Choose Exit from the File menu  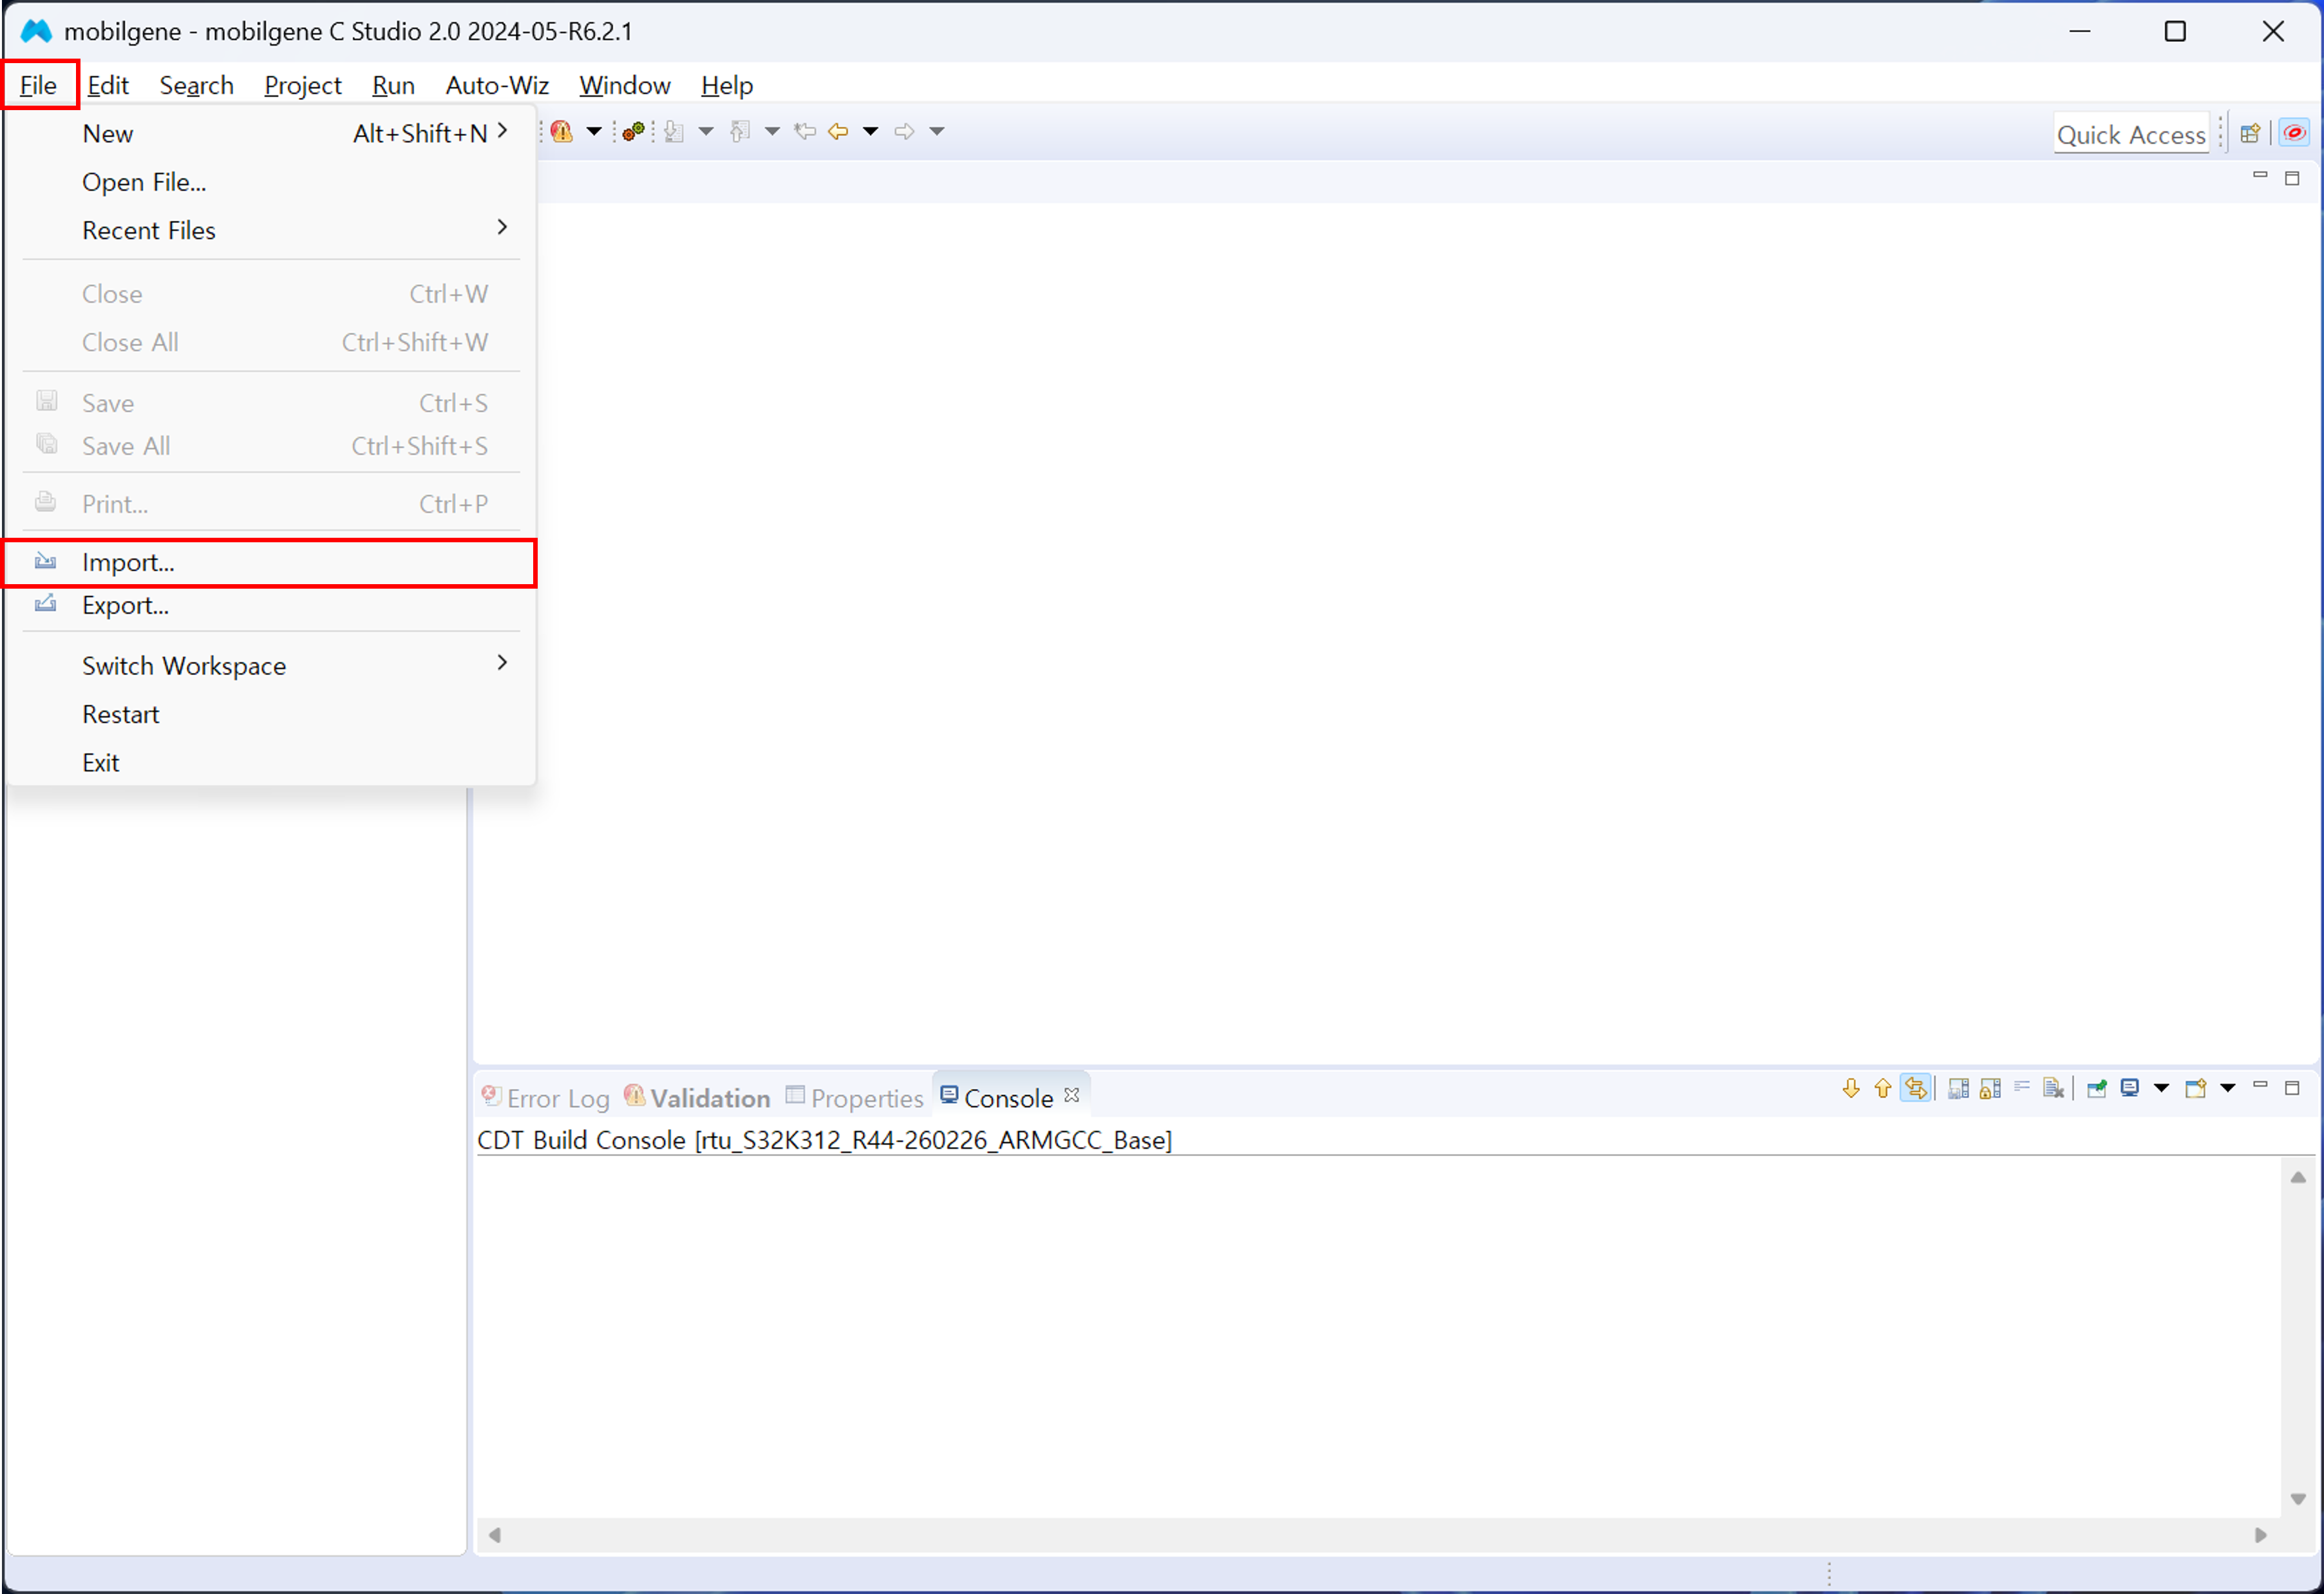click(x=270, y=762)
